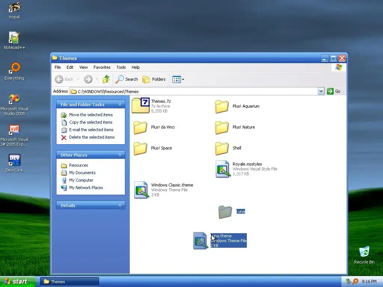Select the Royale.msstyles file icon

(x=223, y=169)
